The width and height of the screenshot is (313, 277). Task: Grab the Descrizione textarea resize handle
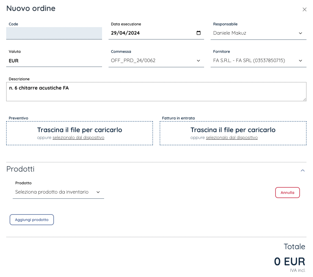click(304, 100)
